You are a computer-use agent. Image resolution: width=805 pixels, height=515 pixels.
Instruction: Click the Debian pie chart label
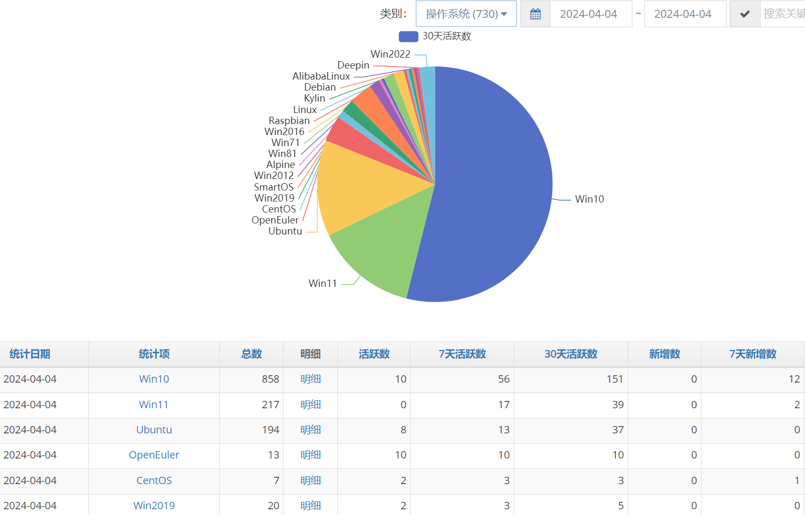click(320, 87)
